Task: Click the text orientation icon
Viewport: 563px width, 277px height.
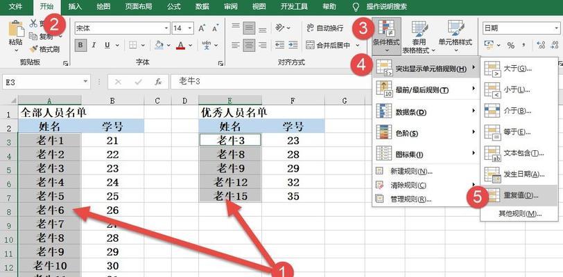Action: (280, 28)
